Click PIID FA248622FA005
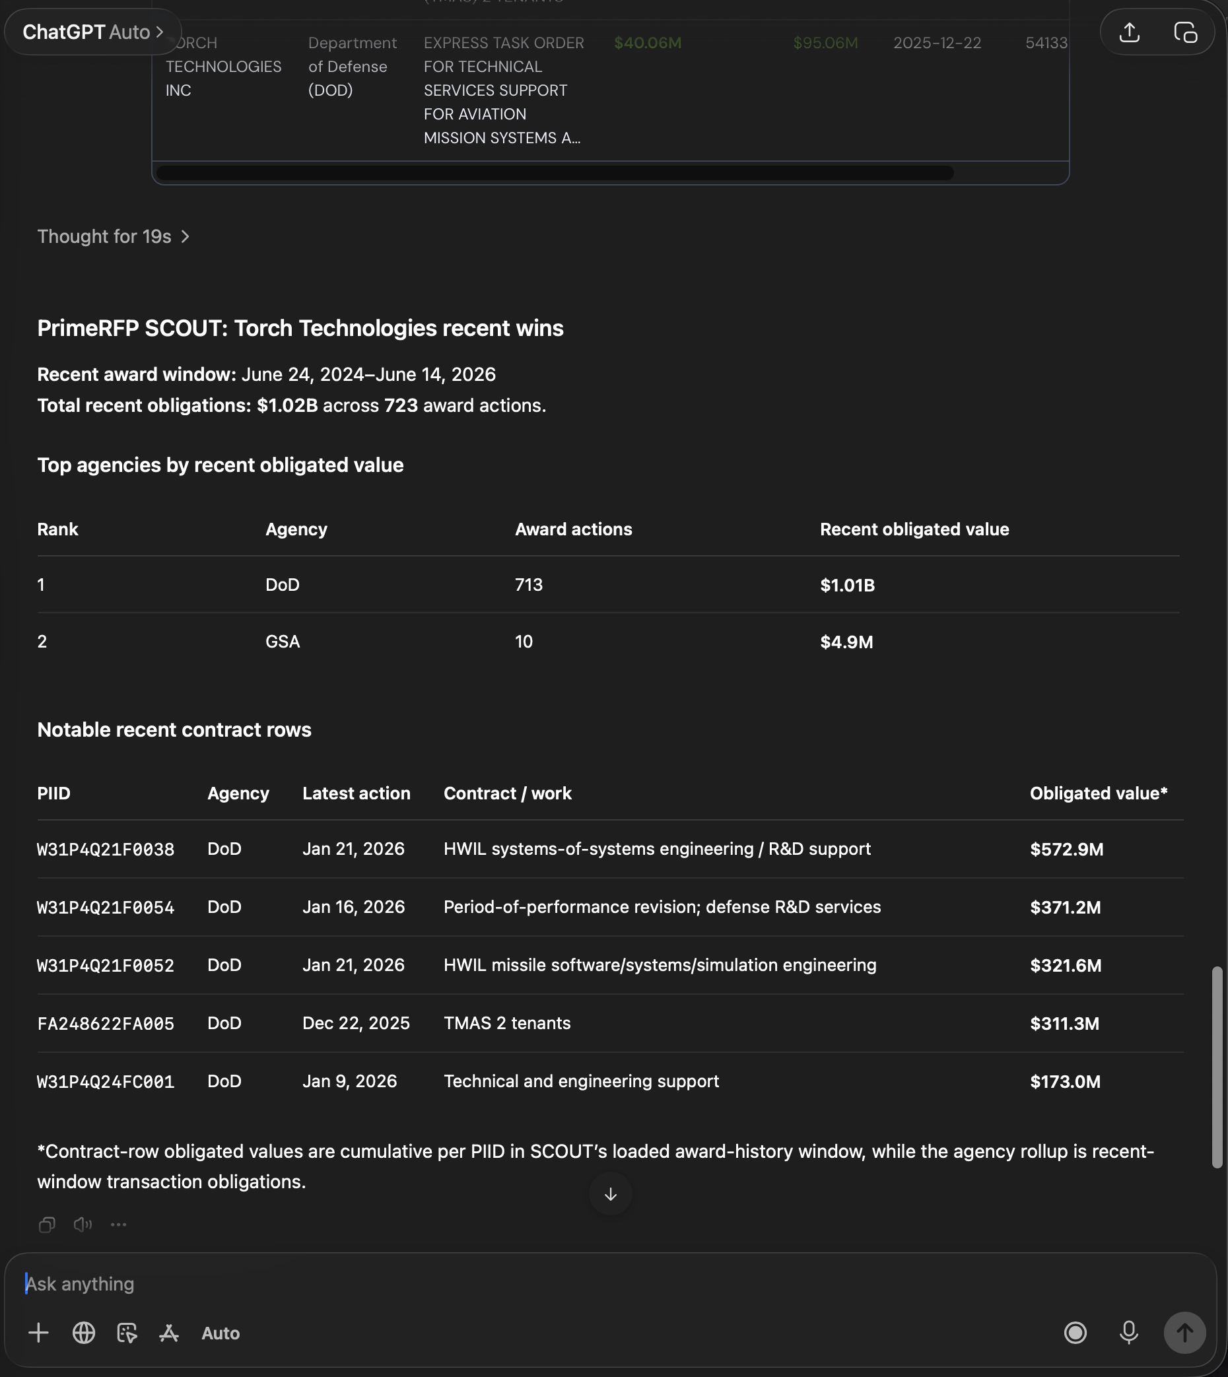 click(106, 1023)
